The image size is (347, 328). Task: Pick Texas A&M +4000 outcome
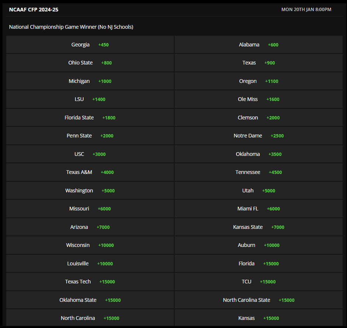90,172
